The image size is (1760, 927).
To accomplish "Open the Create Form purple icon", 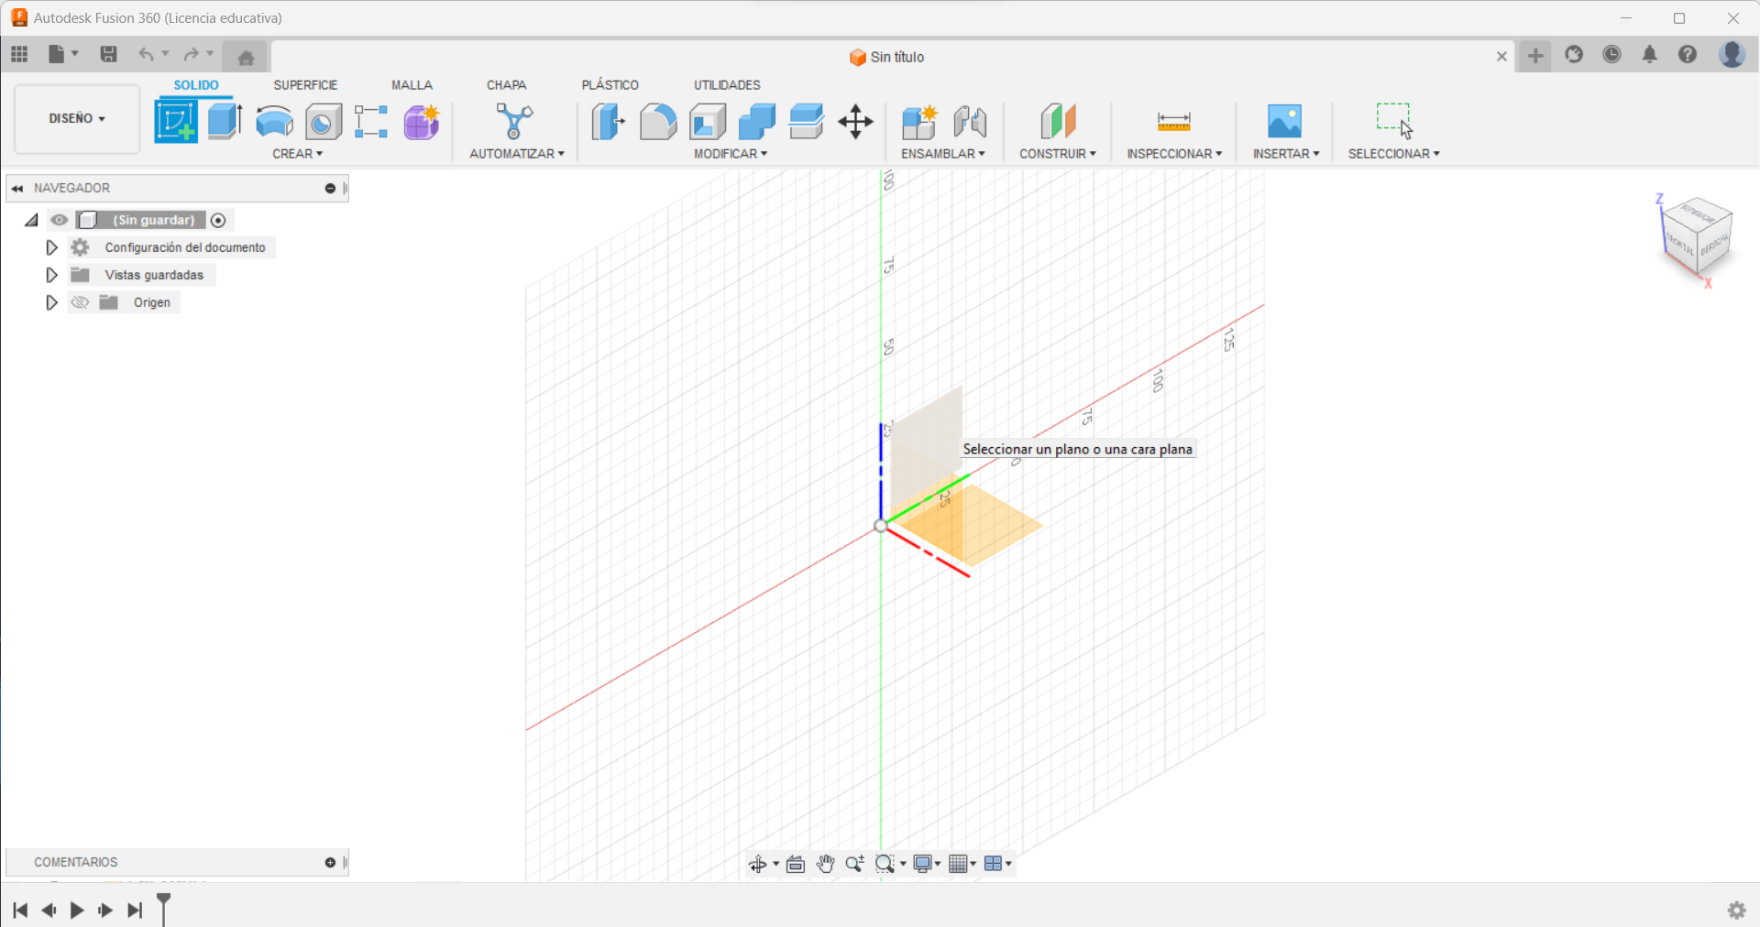I will pyautogui.click(x=422, y=122).
